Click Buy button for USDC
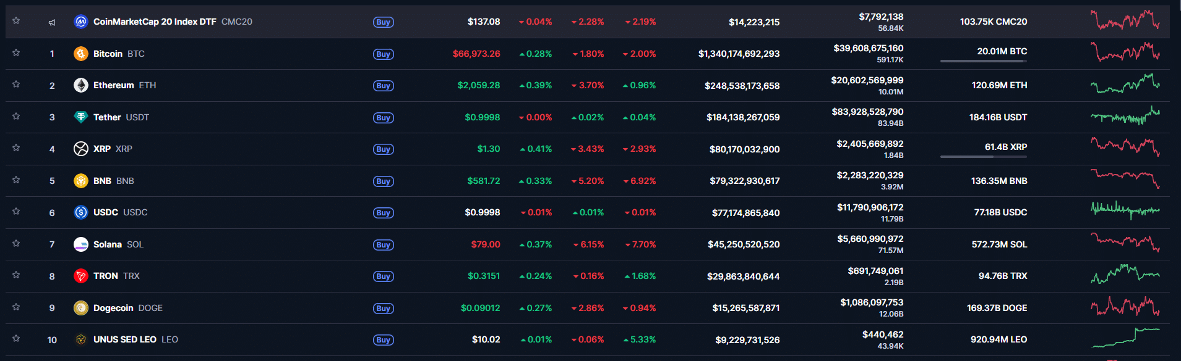This screenshot has height=361, width=1181. 384,213
